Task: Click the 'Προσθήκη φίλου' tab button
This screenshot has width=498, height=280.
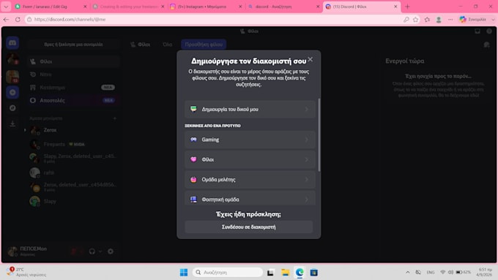Action: (204, 45)
